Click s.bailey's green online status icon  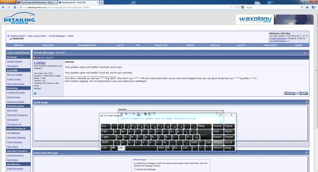tap(35, 93)
